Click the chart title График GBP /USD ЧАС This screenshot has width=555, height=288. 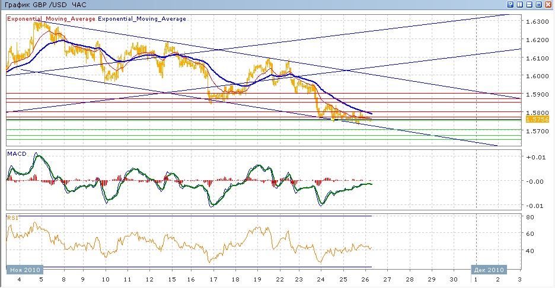(x=45, y=5)
